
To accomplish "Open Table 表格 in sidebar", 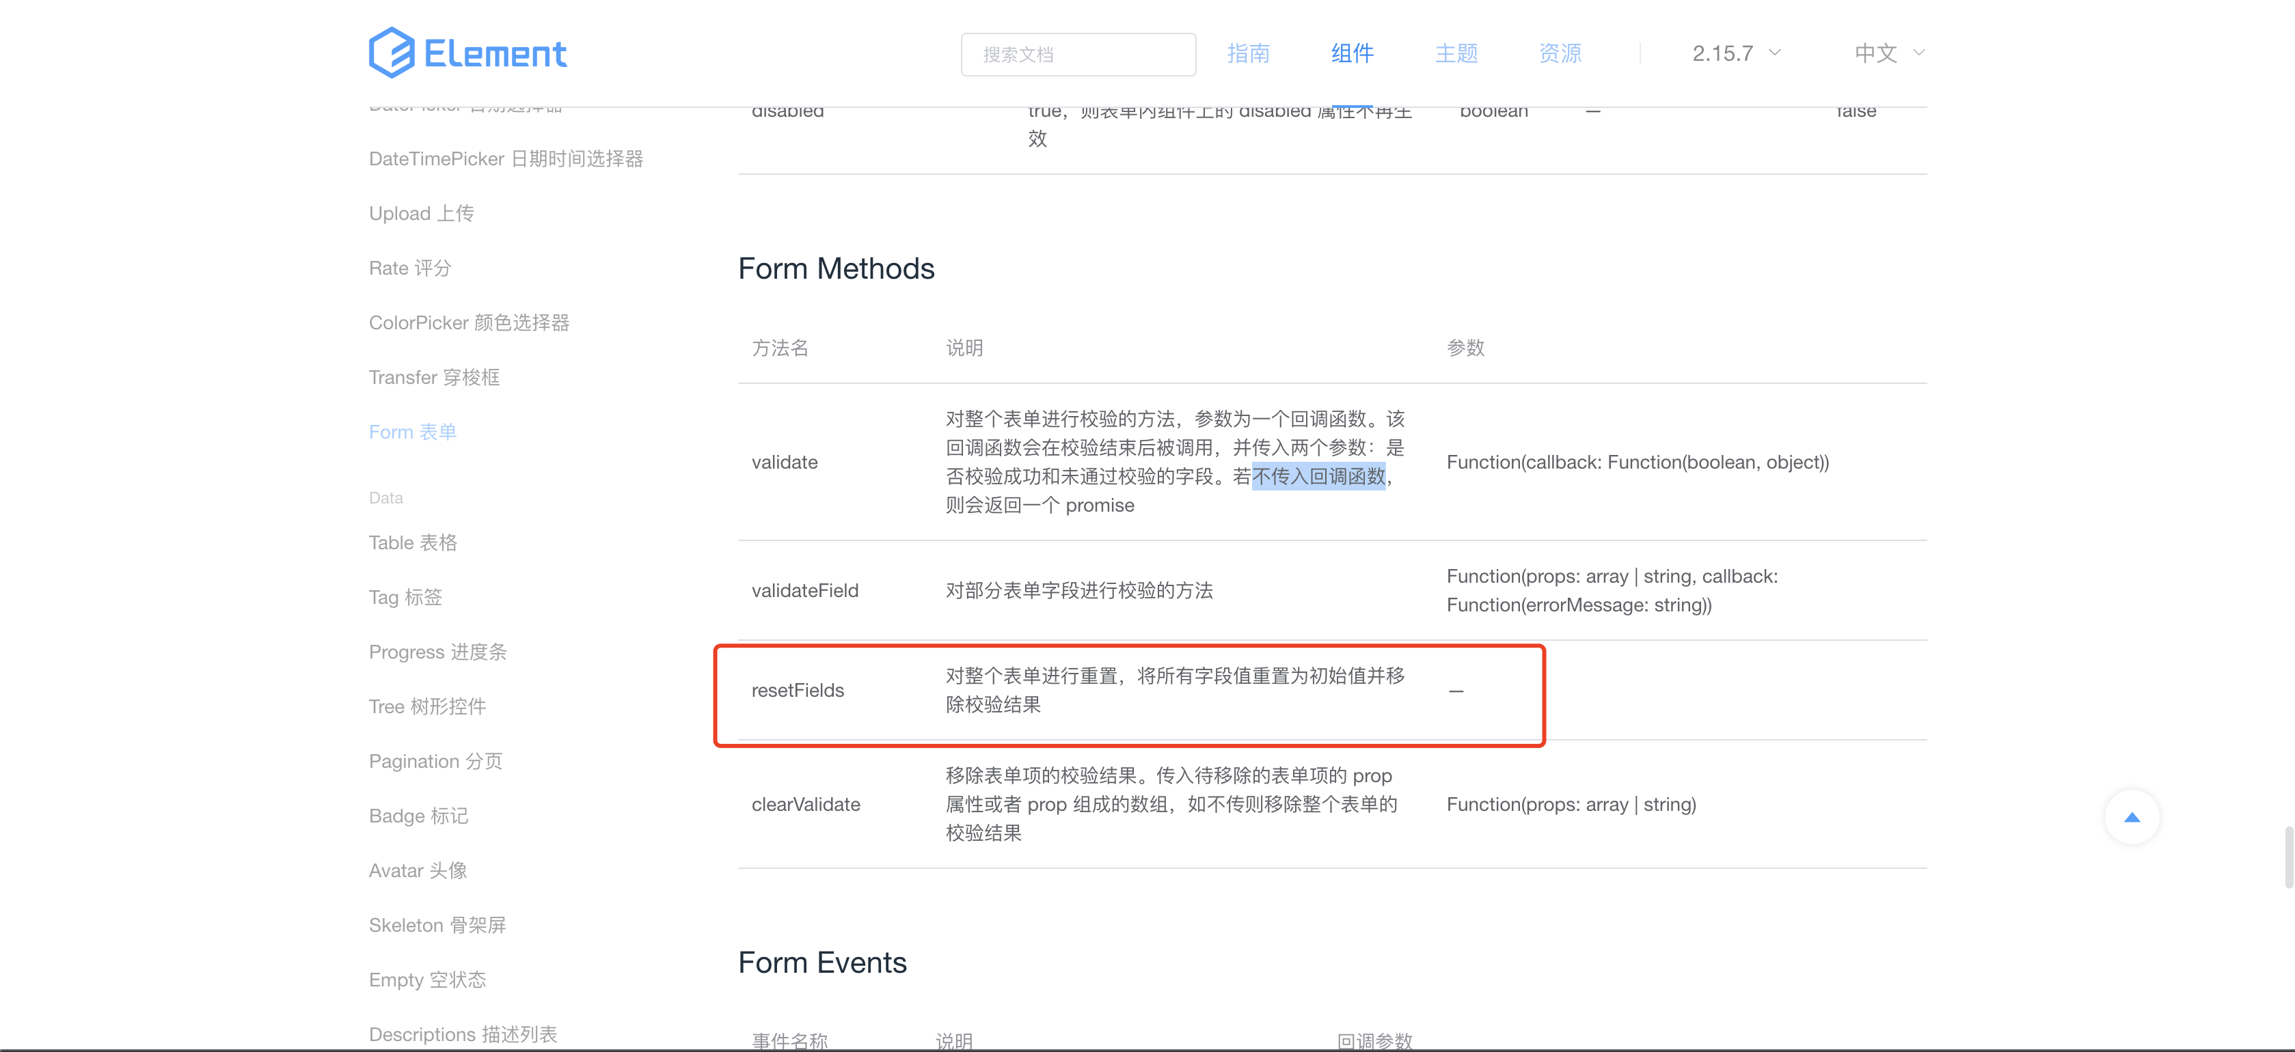I will (x=413, y=542).
